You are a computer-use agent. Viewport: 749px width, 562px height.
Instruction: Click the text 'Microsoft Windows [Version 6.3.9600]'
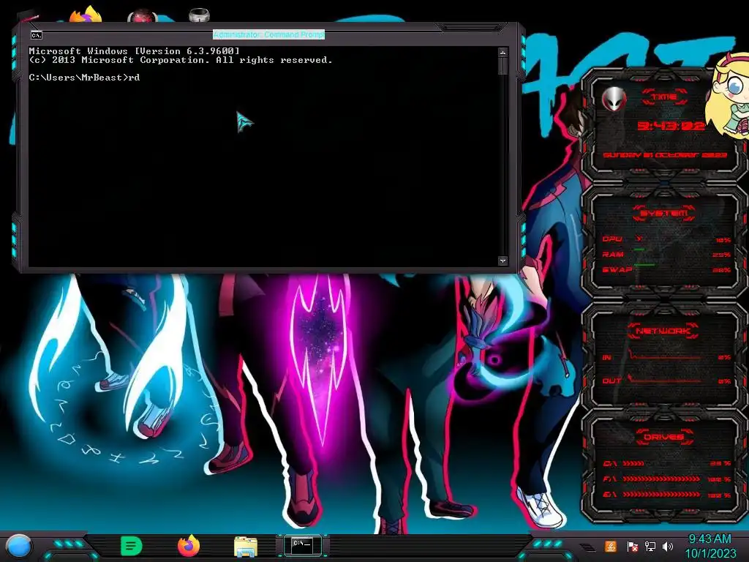(x=135, y=50)
